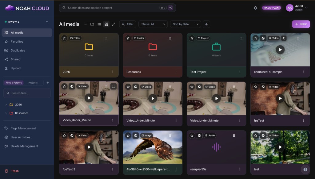Focus the Search files field in sidebar
Viewport: 315px width, 179px height.
[x=27, y=93]
